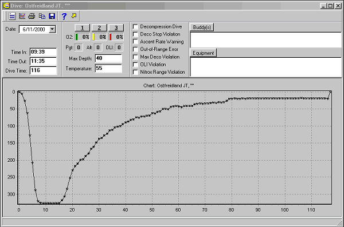344x227 pixels.
Task: Click the 110 time axis label
Action: pos(311,210)
